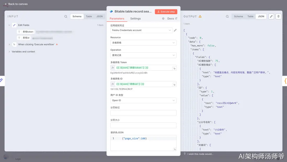Open Feishu Credentials account dropdown
287x162 pixels.
(141, 30)
